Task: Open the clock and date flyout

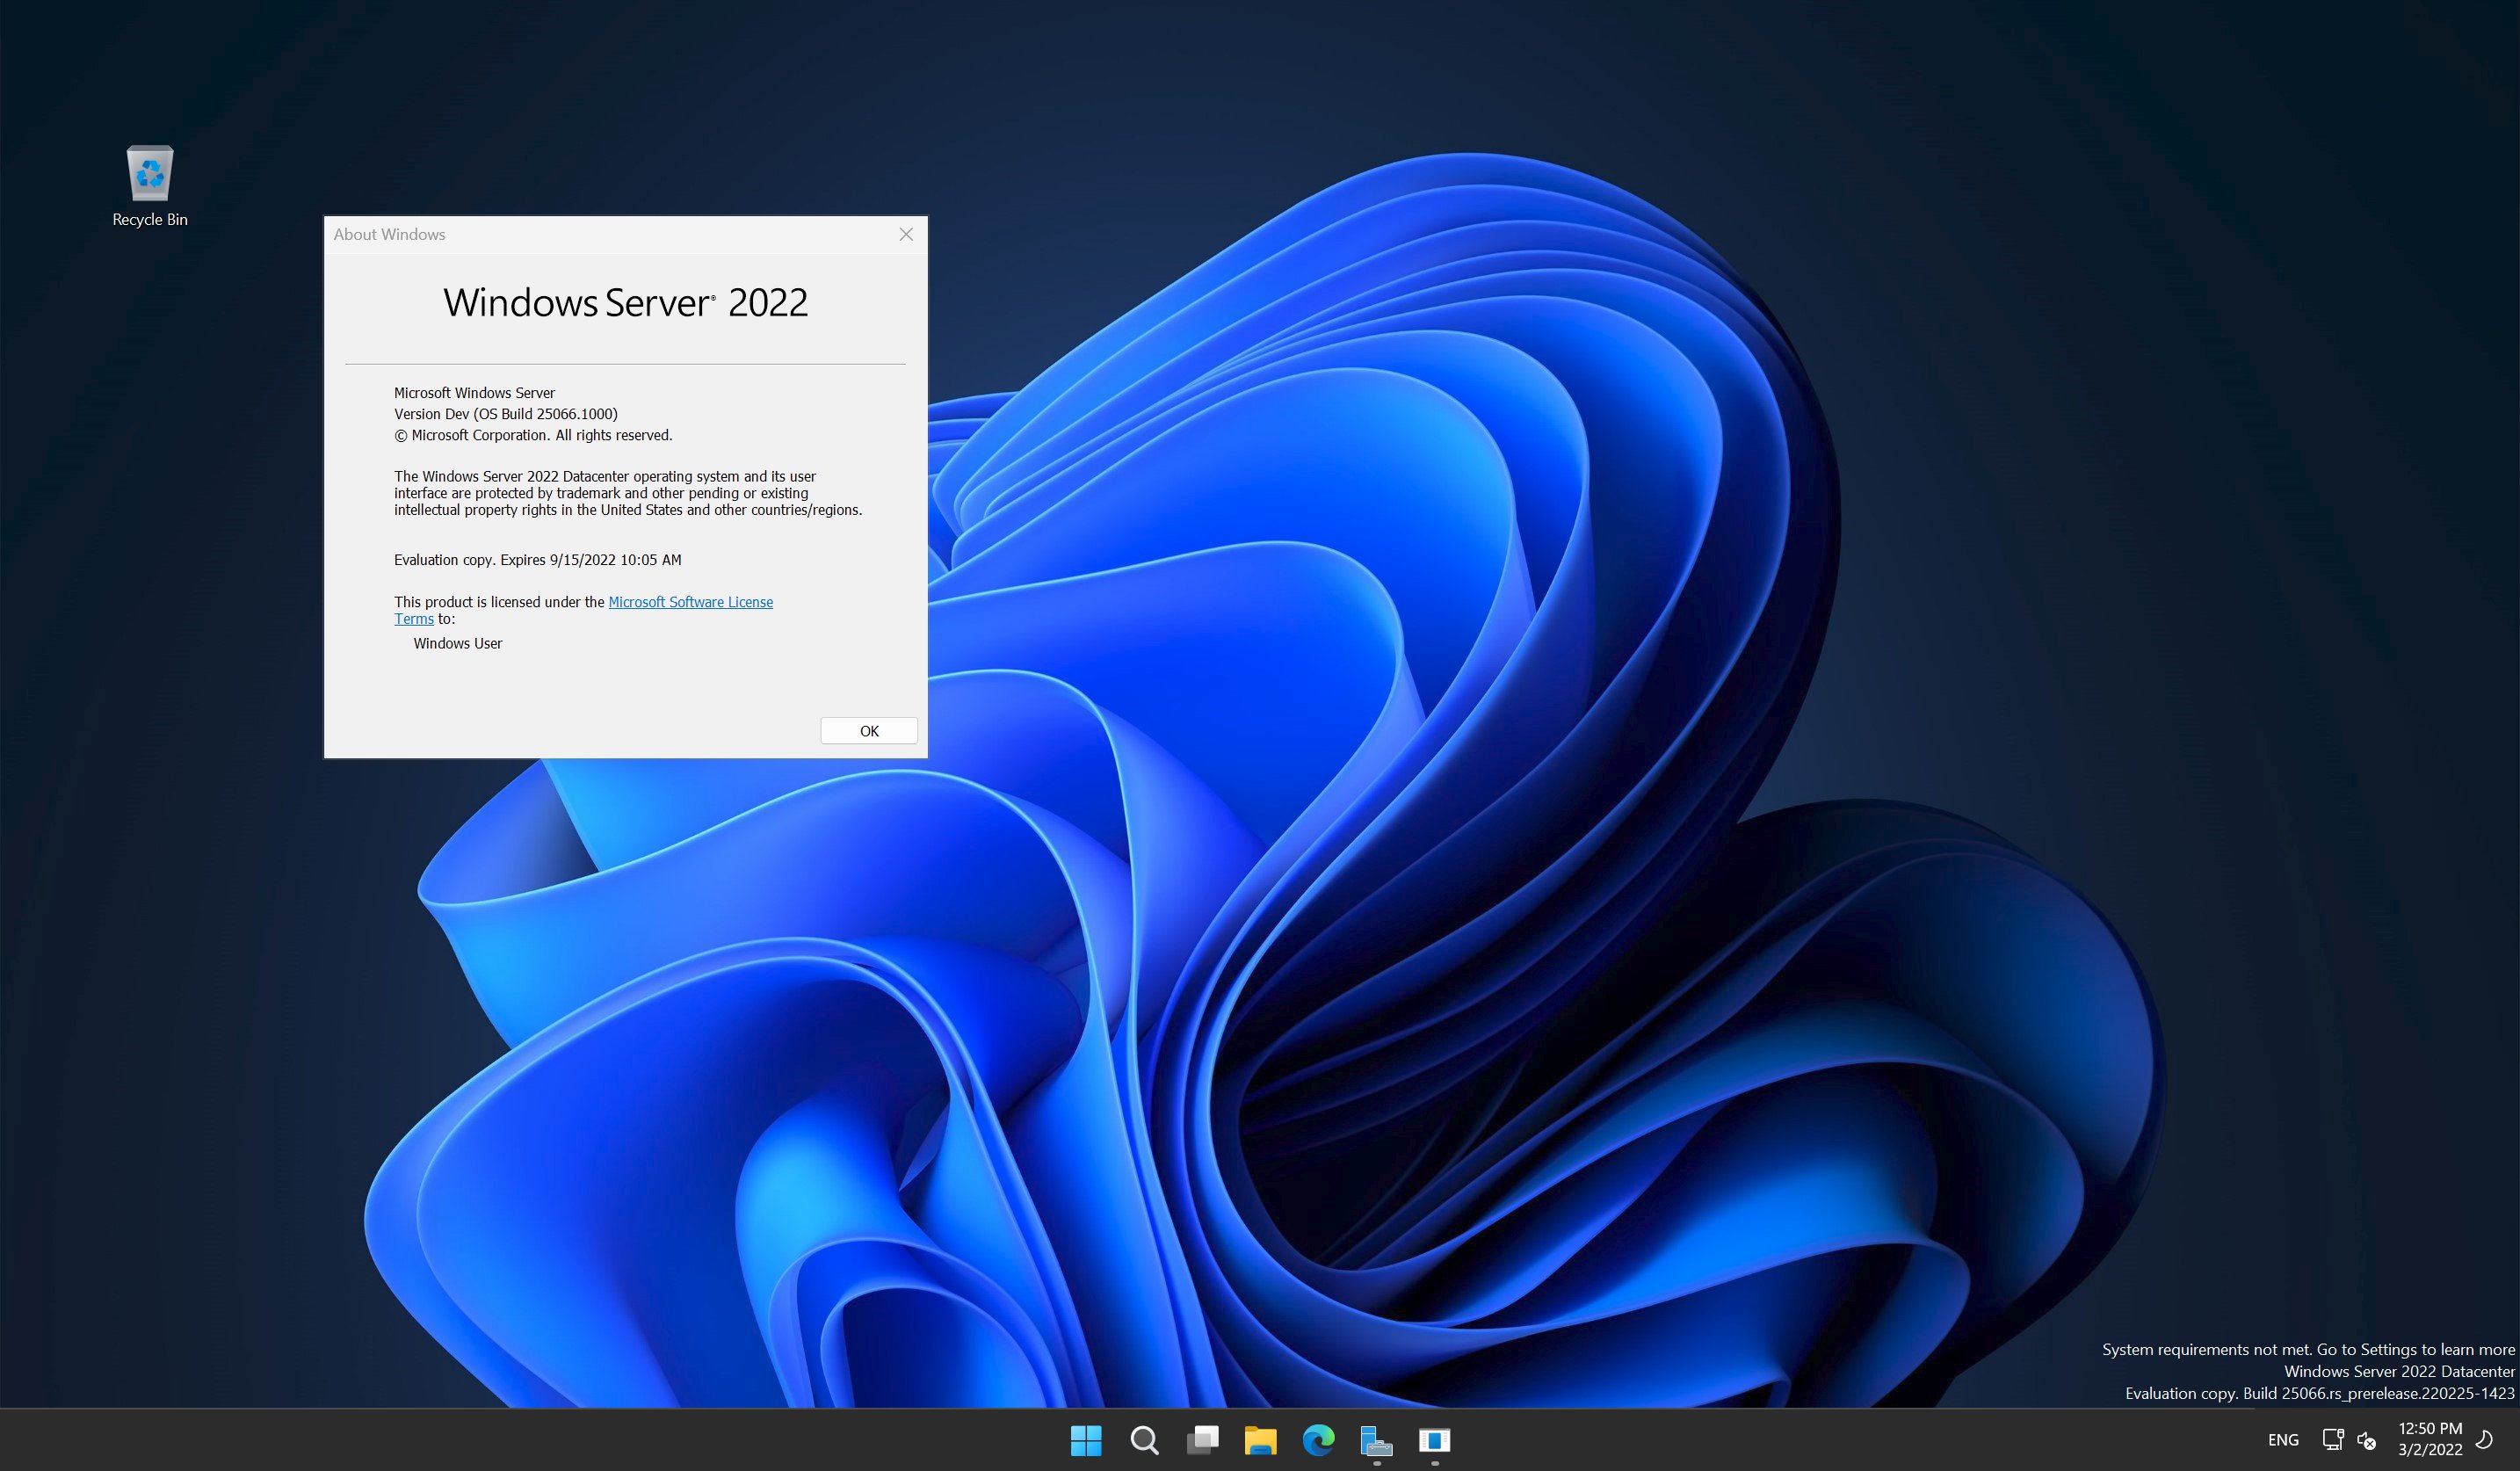Action: point(2430,1439)
